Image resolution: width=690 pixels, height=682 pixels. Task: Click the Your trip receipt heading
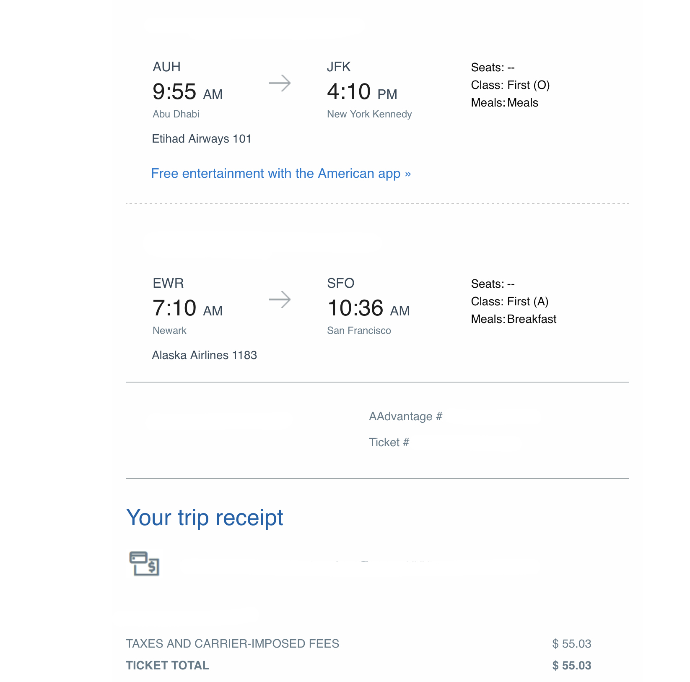point(205,518)
